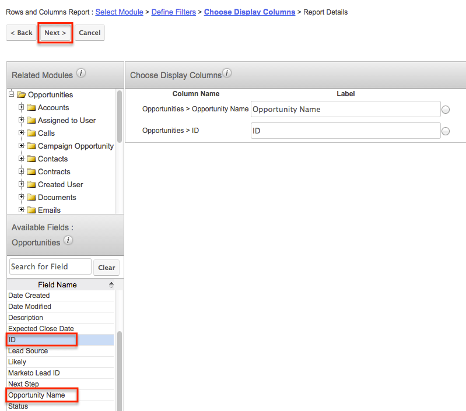This screenshot has height=411, width=466.
Task: Select Created User module
Action: (61, 184)
